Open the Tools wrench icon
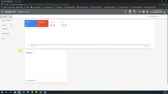This screenshot has width=168, height=94. 134,11
